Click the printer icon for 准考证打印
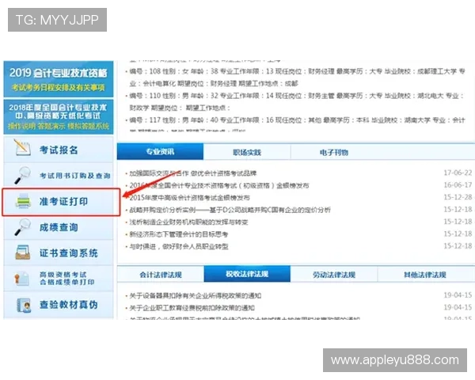The width and height of the screenshot is (475, 380). tap(23, 201)
